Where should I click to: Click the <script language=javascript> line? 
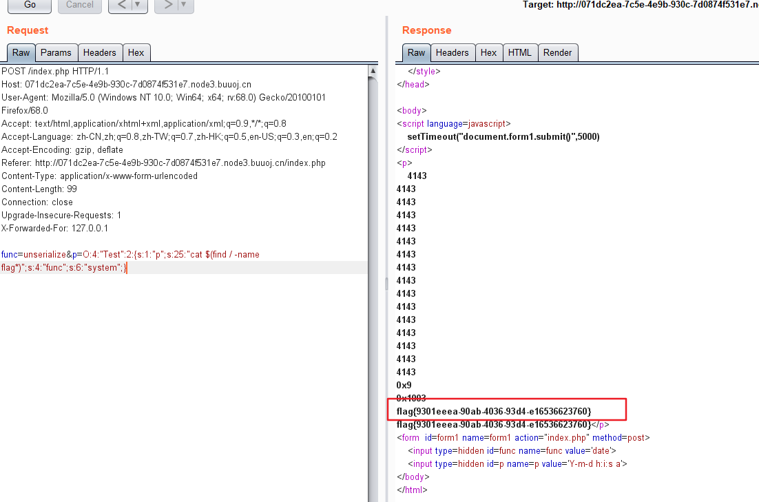(x=454, y=123)
